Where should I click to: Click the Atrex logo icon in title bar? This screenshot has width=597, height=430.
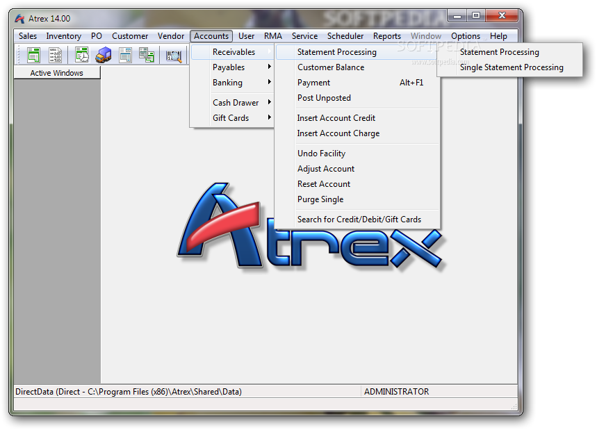(19, 19)
